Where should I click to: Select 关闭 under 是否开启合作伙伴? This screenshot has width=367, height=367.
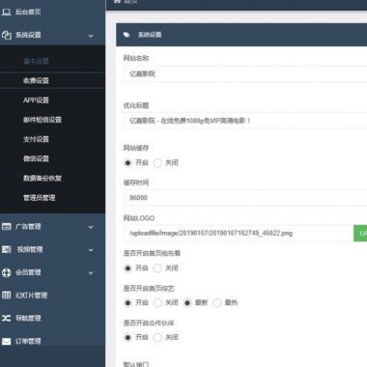157,337
